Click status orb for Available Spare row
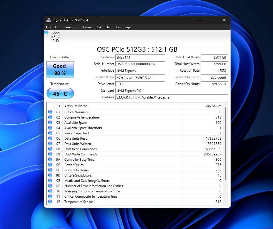 [50, 122]
